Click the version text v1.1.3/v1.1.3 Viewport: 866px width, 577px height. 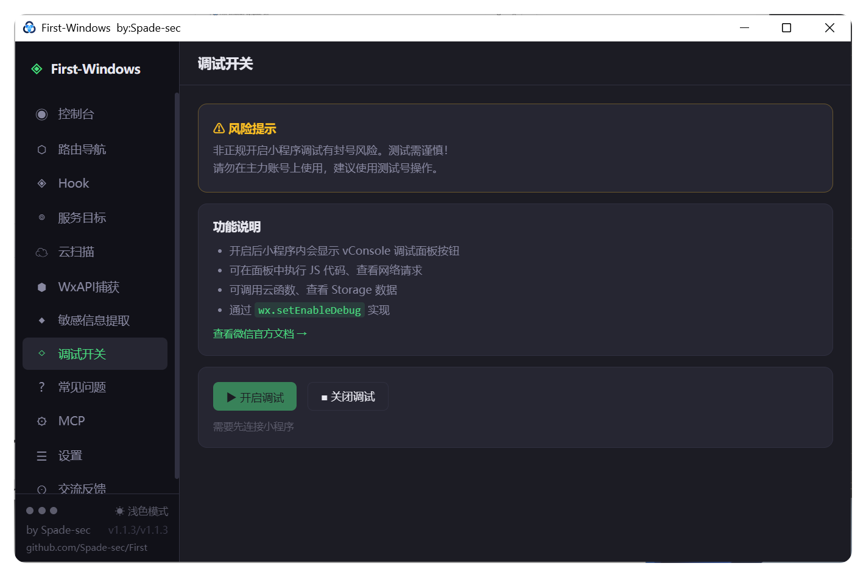tap(138, 530)
